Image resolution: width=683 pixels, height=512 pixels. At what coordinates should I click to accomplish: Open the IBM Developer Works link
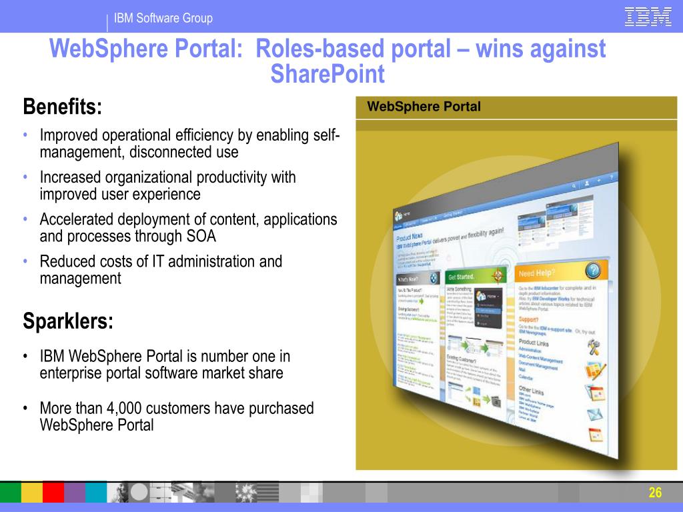pyautogui.click(x=550, y=299)
